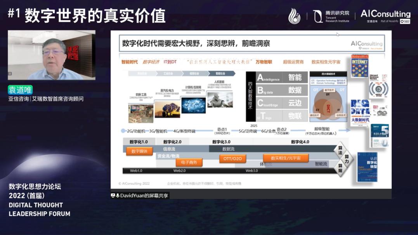Select 智能时代 in the red label row
Viewport: 418px width, 235px height.
click(128, 62)
